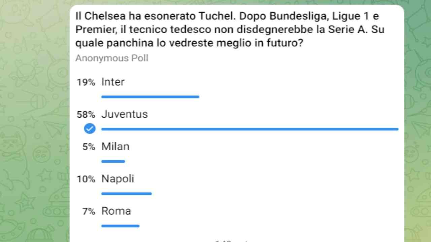Viewport: 431px width, 242px height.
Task: Click the patterned chat wallpaper background
Action: pos(34,134)
